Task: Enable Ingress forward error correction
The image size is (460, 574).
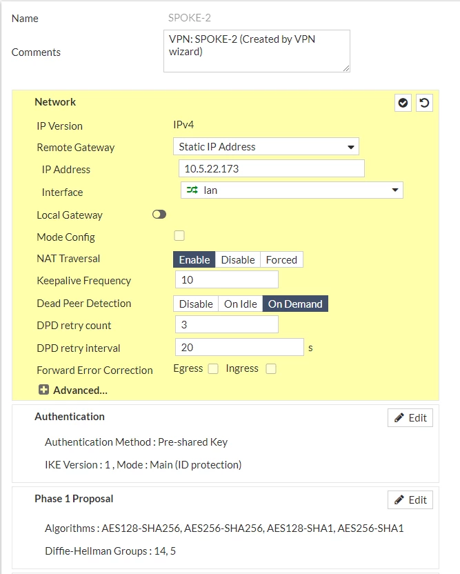Action: pyautogui.click(x=271, y=368)
